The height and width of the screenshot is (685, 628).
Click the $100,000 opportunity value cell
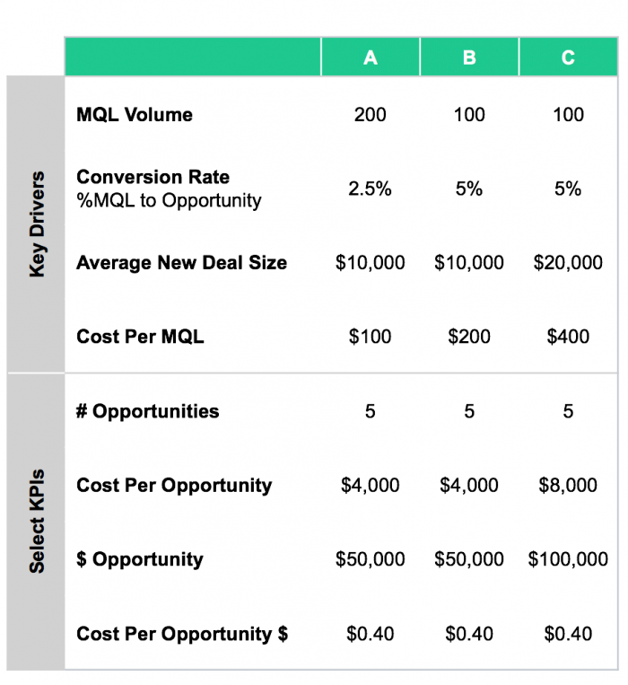[568, 560]
